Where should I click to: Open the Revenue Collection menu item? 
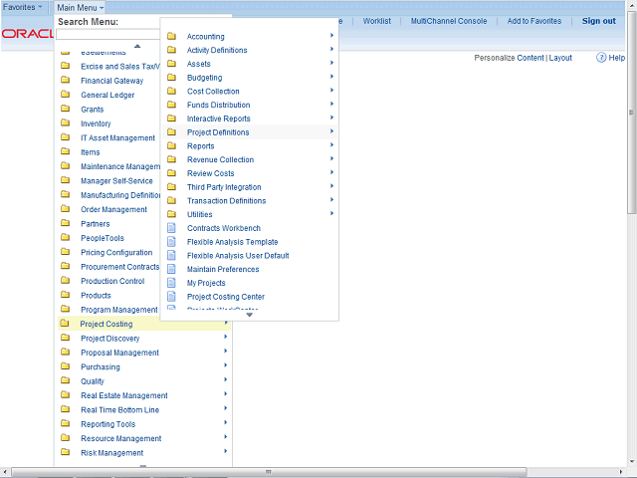[220, 159]
